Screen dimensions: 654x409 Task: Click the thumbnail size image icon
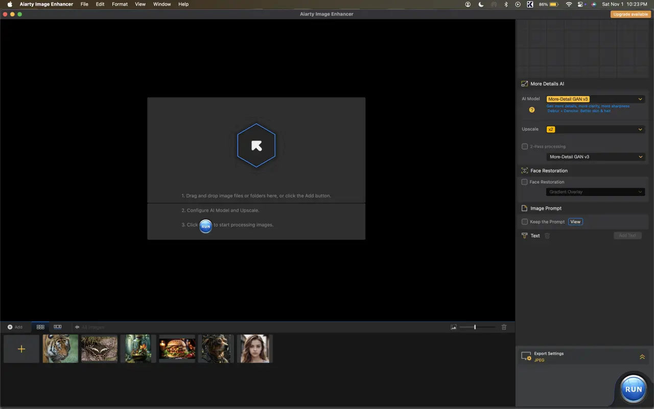453,327
